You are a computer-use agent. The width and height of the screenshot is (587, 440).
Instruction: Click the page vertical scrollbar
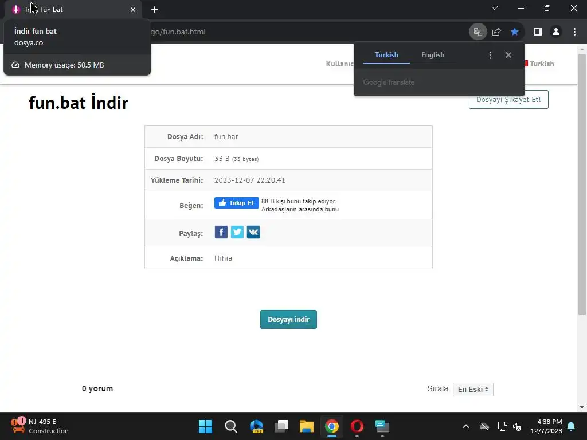[x=582, y=184]
